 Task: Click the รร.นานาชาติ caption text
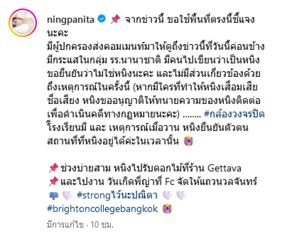click(x=135, y=60)
